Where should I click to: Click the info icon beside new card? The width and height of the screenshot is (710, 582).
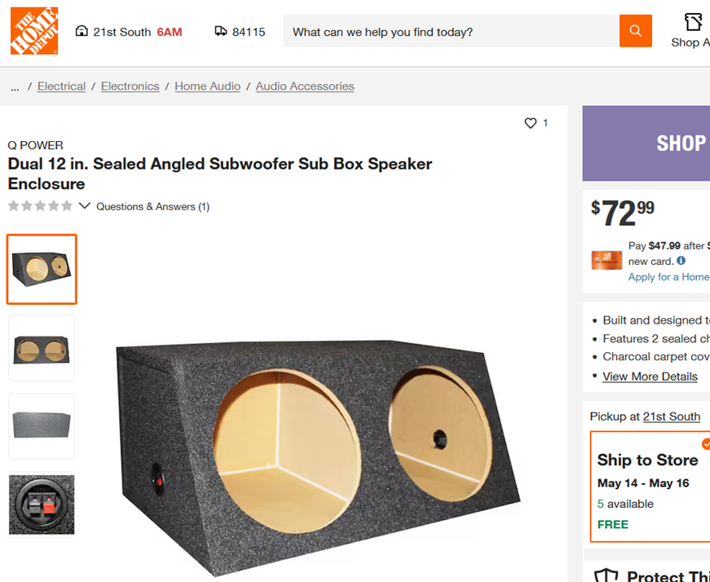(x=681, y=261)
